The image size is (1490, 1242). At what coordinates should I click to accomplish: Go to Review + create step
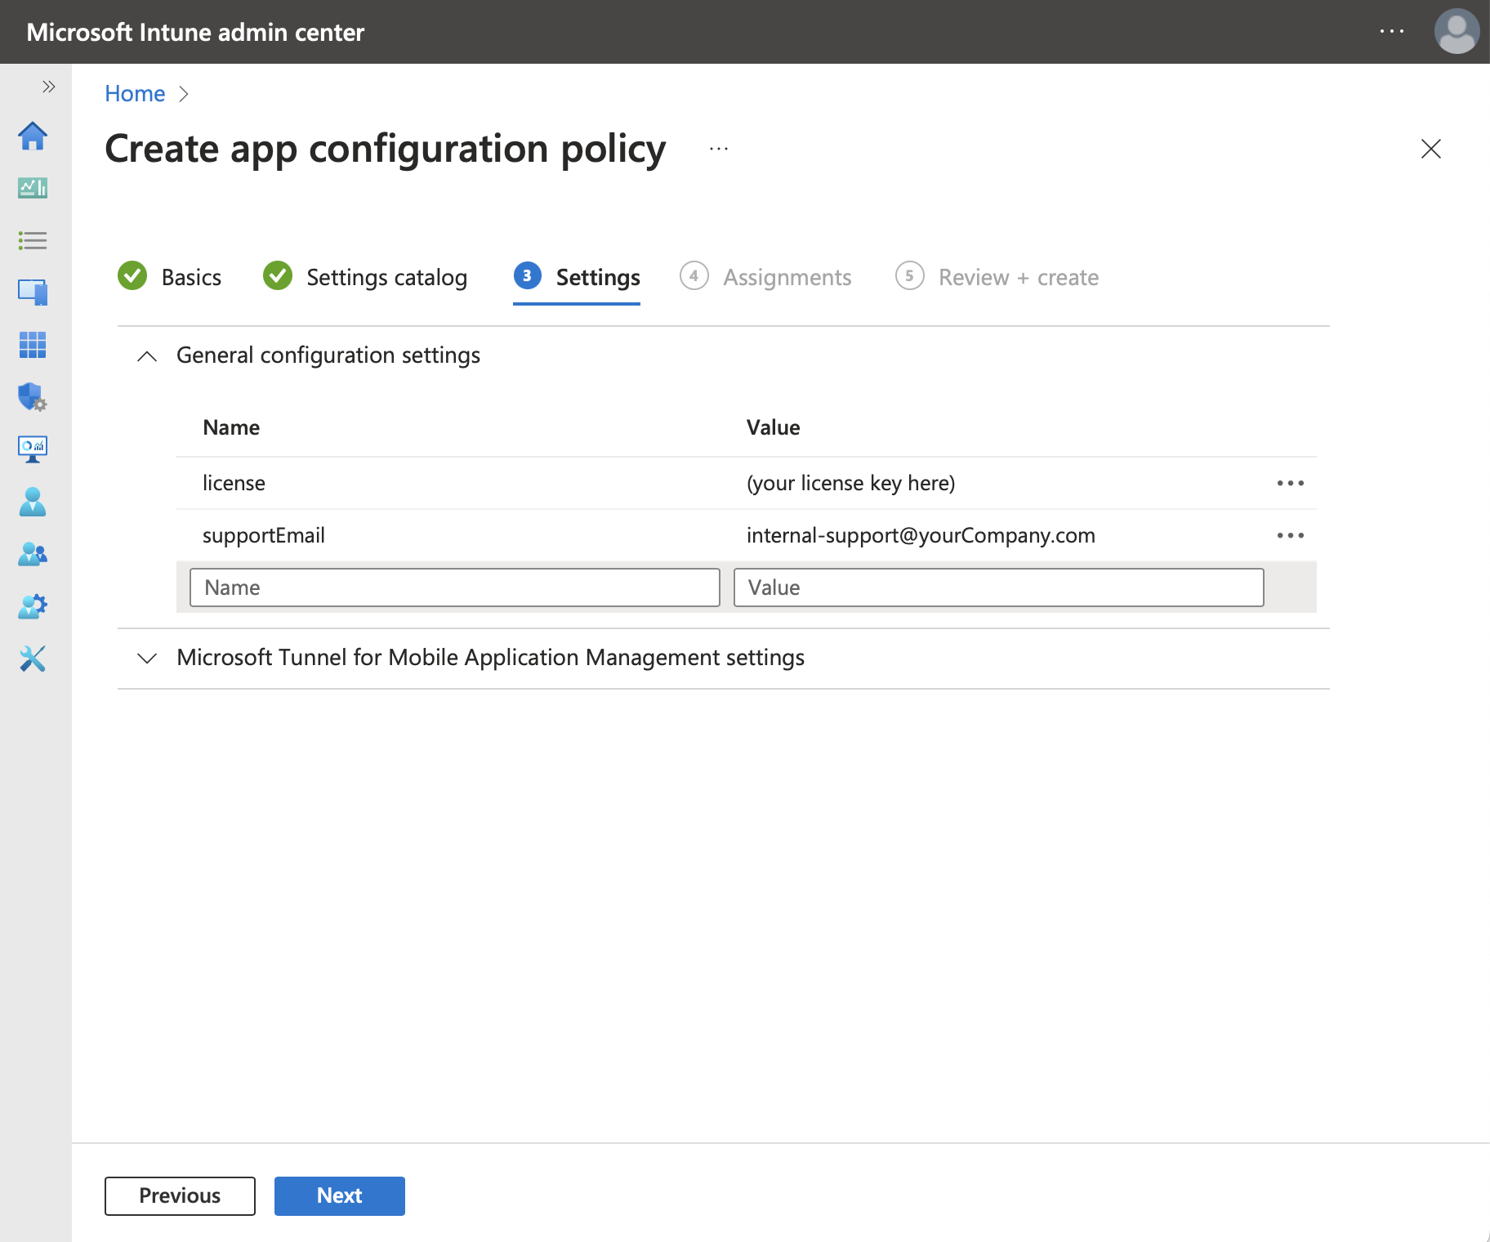997,277
